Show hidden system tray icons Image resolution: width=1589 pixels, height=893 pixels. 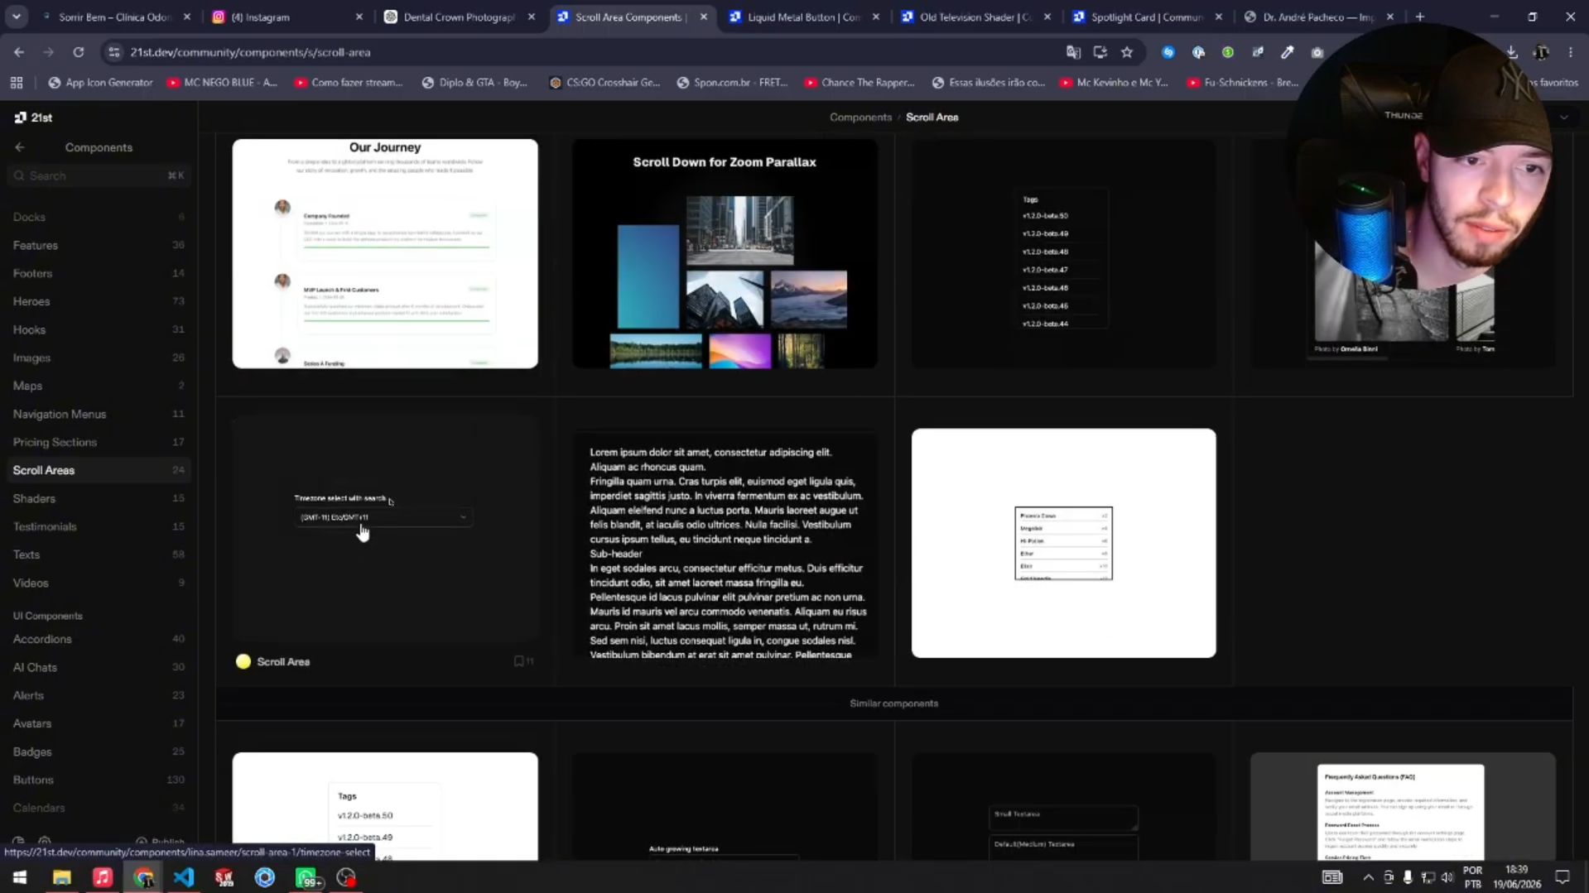pyautogui.click(x=1368, y=877)
